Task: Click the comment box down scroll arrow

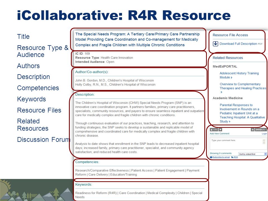Action: point(264,143)
